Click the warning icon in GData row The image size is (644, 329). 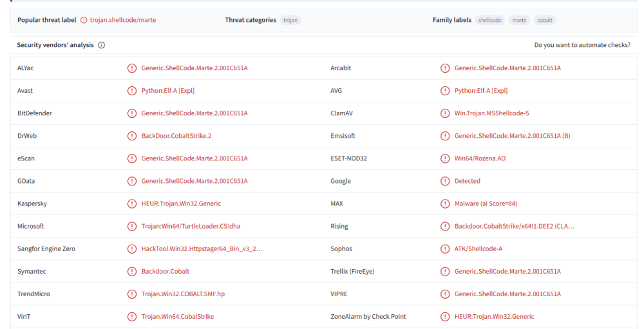click(x=132, y=181)
